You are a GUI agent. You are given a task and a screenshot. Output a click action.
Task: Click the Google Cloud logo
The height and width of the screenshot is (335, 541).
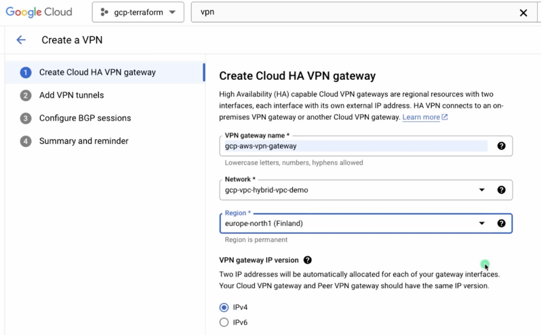(x=39, y=12)
